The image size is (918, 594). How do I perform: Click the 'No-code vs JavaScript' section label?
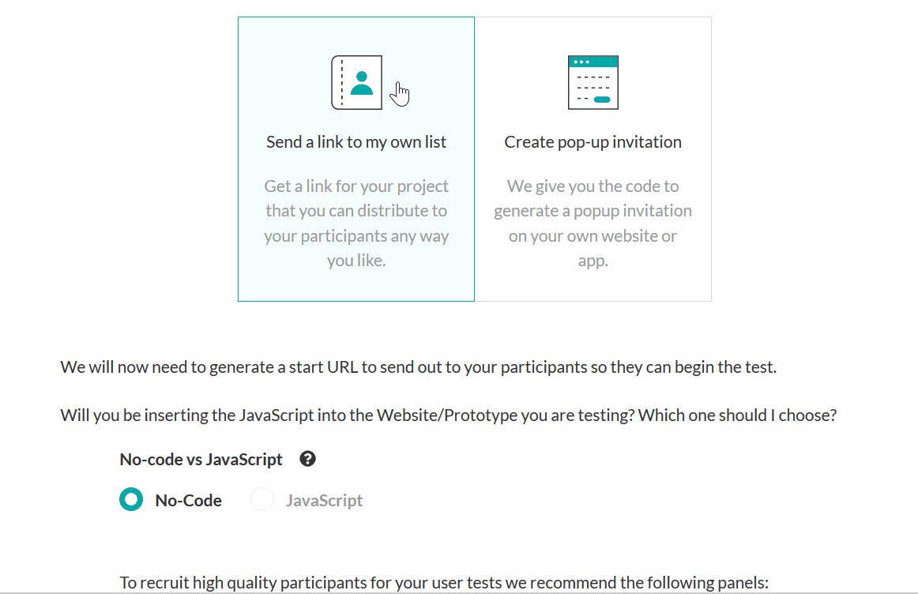[201, 460]
